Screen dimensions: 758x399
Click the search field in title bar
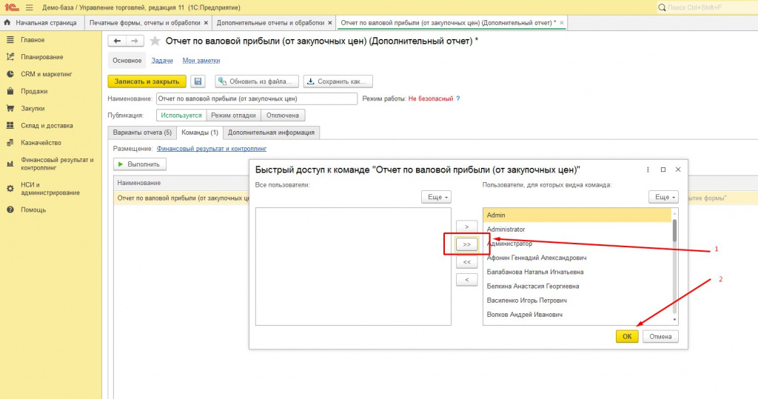[x=707, y=7]
